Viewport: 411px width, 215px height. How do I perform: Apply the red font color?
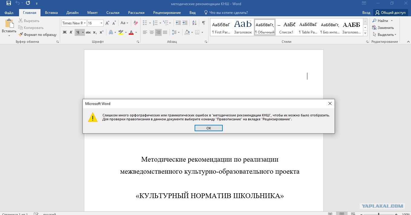pos(131,32)
